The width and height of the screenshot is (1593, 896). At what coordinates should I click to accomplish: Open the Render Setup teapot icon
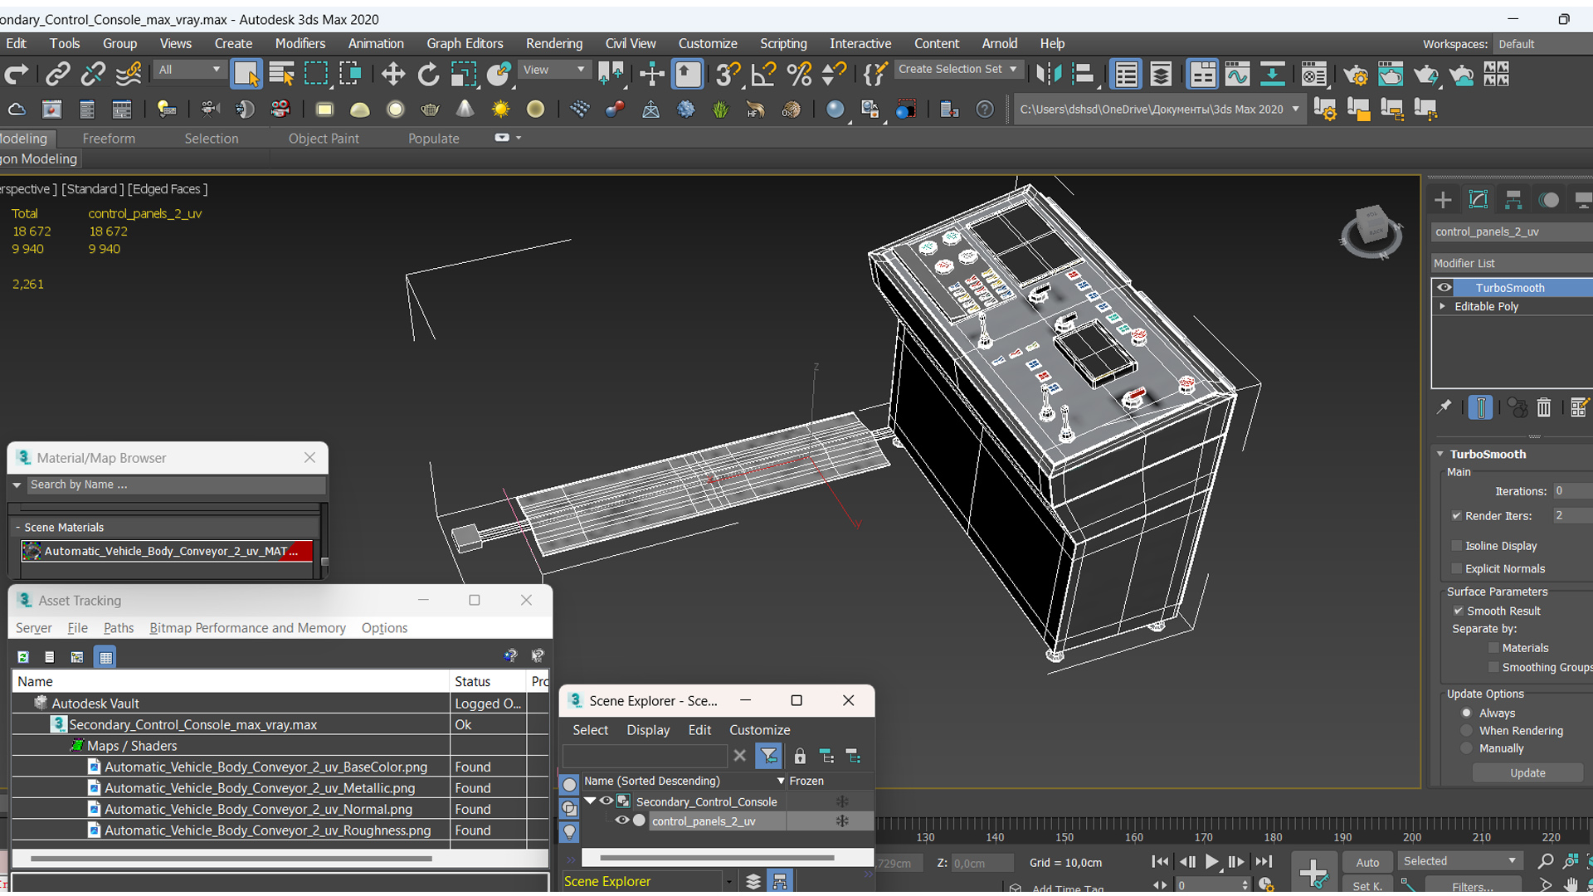coord(1356,75)
